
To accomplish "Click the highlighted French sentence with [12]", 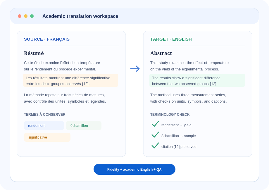I will pos(71,80).
